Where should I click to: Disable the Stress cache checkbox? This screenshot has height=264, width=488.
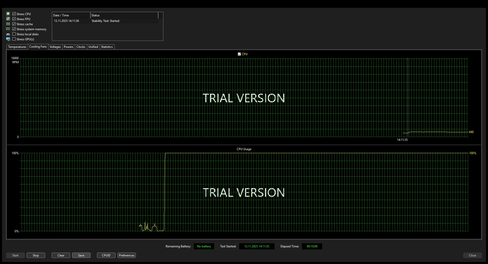click(14, 24)
